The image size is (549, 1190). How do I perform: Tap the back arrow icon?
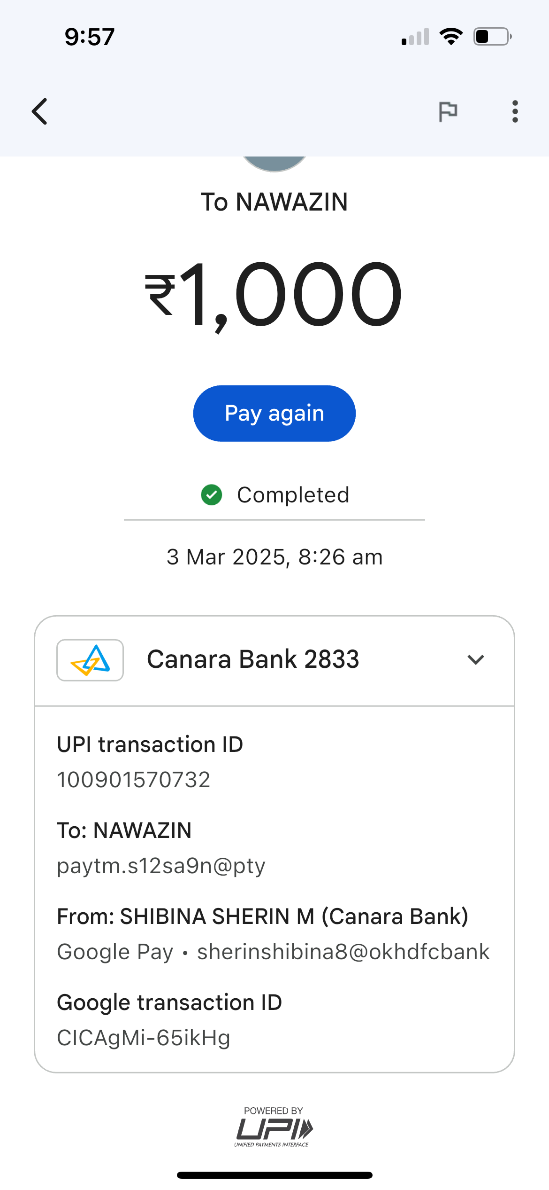click(x=40, y=111)
